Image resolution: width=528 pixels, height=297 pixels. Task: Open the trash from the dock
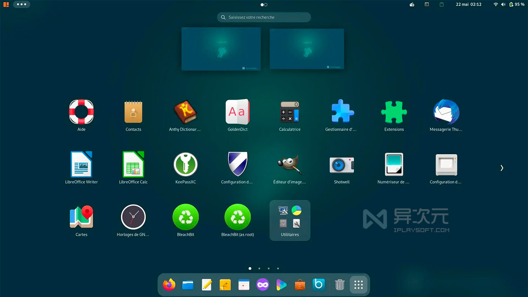pyautogui.click(x=340, y=284)
